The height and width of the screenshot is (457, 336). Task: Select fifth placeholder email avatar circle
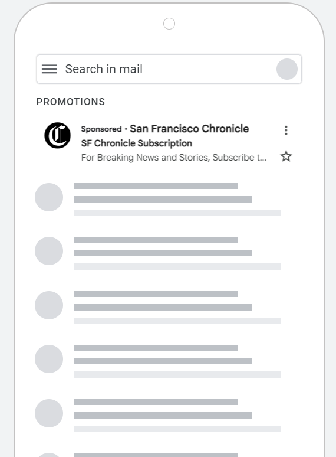pyautogui.click(x=49, y=413)
